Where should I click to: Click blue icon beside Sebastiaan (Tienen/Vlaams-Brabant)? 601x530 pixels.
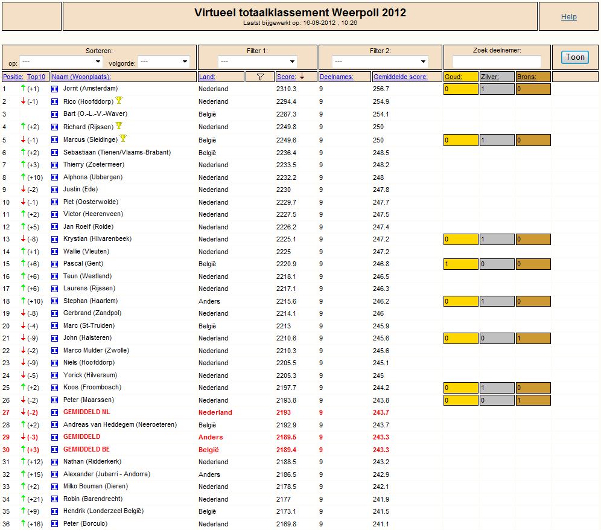pyautogui.click(x=54, y=153)
